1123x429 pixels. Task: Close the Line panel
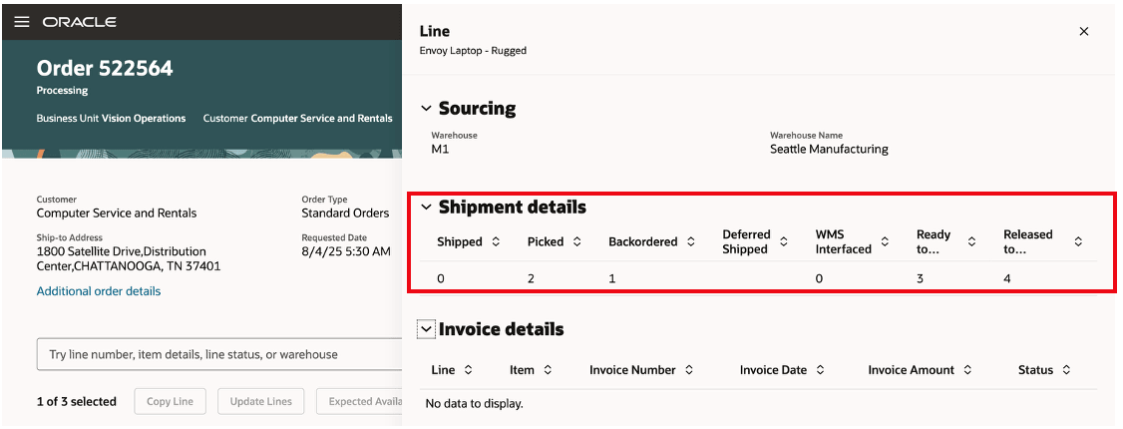click(1084, 32)
